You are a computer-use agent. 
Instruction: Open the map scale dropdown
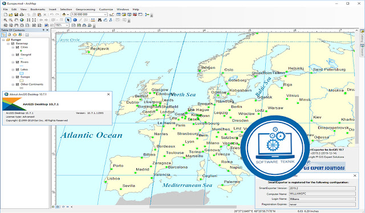(x=105, y=14)
